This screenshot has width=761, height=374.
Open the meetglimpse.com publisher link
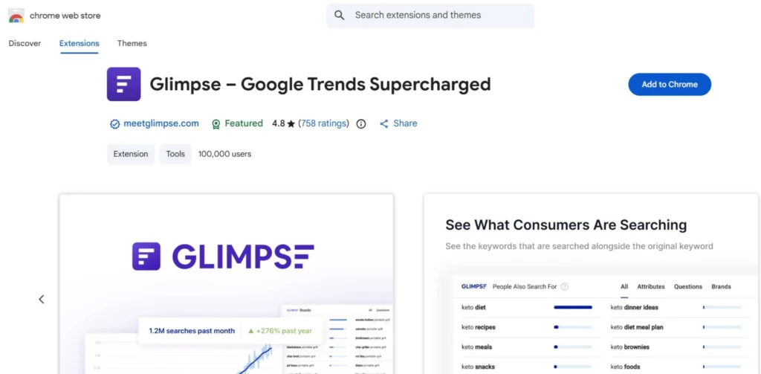[x=161, y=123]
